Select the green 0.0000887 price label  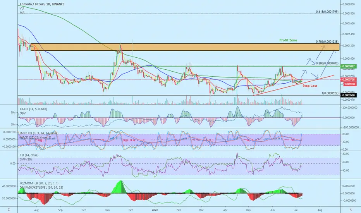[349, 66]
